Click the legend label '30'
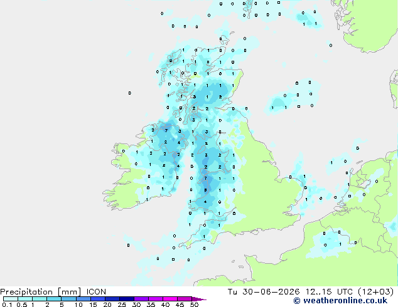The height and width of the screenshot is (307, 398). click(136, 304)
